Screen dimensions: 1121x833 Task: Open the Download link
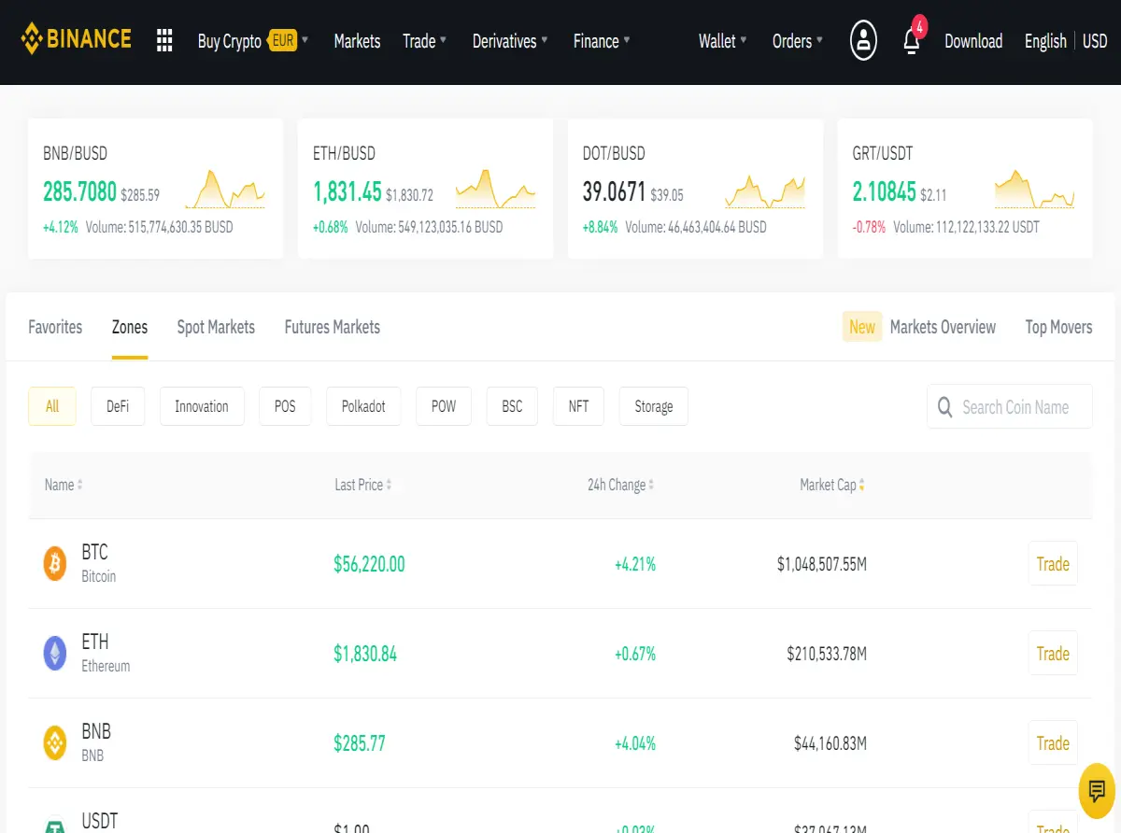click(x=973, y=41)
